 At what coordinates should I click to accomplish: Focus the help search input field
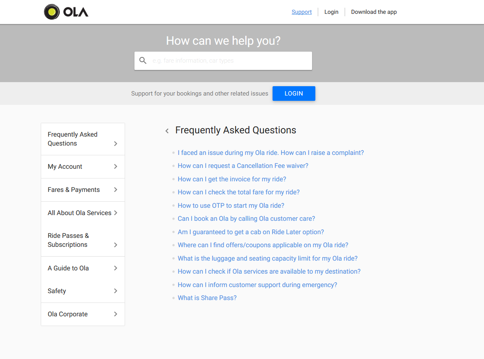[223, 61]
